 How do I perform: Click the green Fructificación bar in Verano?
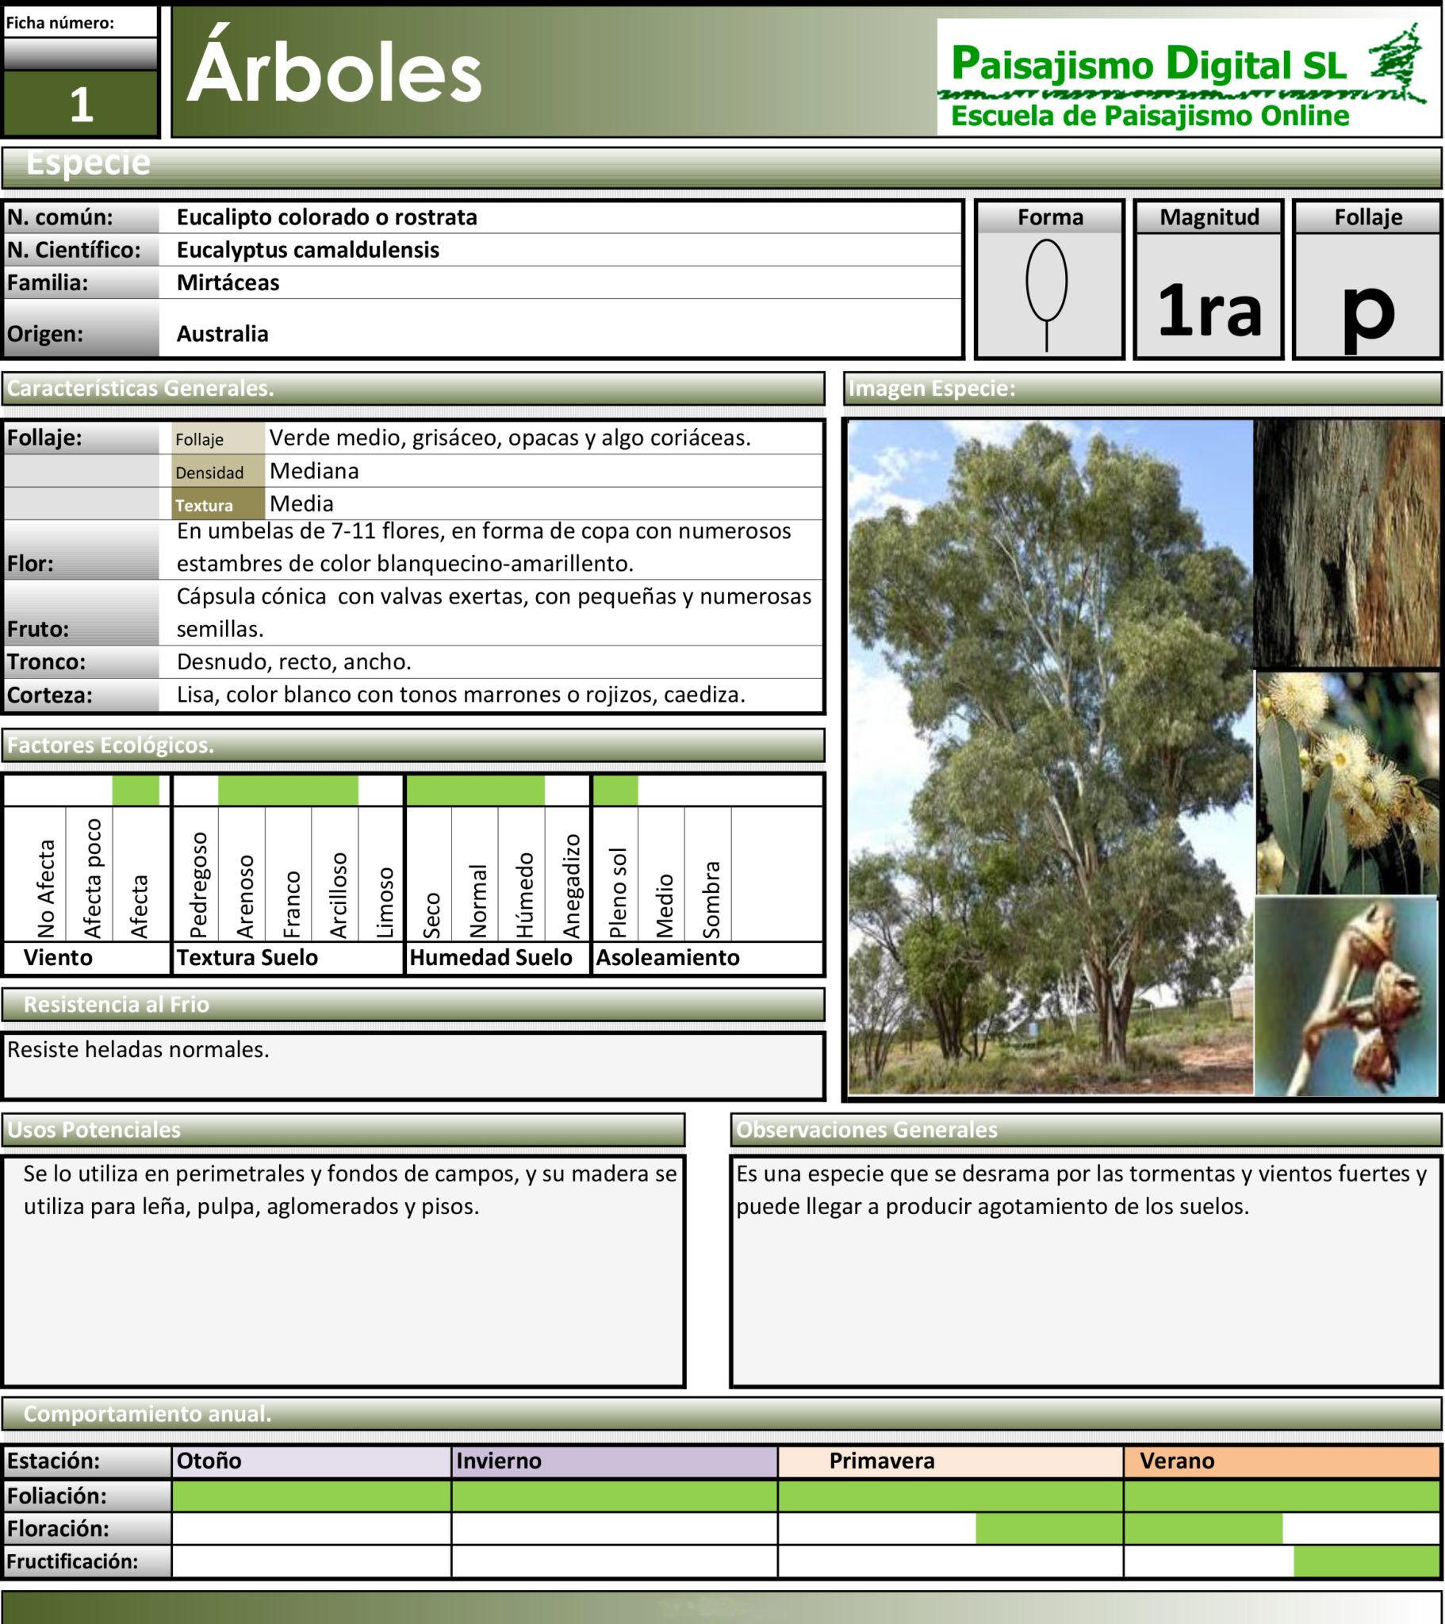point(1367,1561)
